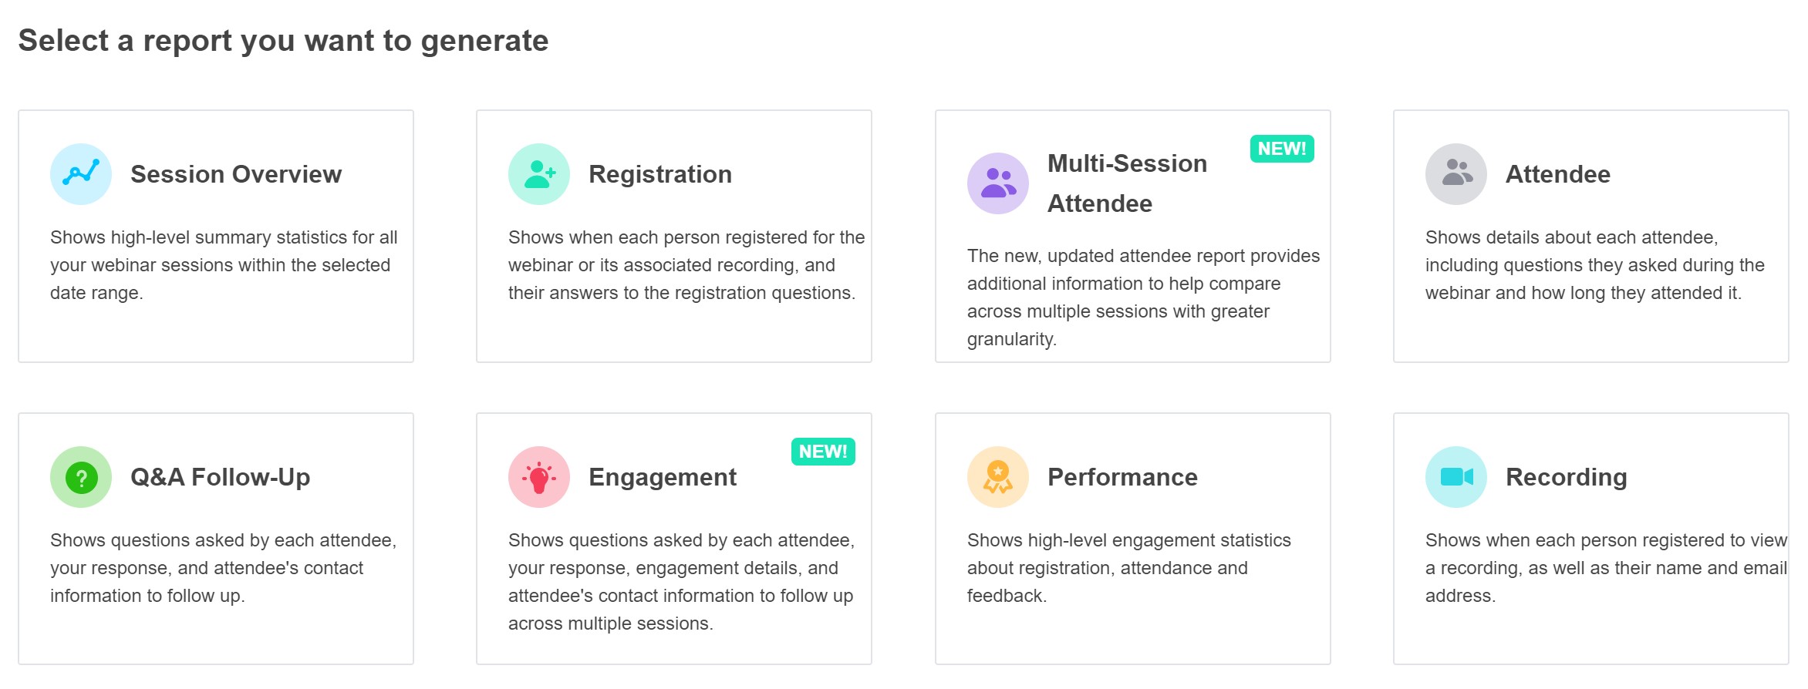The height and width of the screenshot is (689, 1808).
Task: Click the Session Overview chart icon
Action: 81,173
